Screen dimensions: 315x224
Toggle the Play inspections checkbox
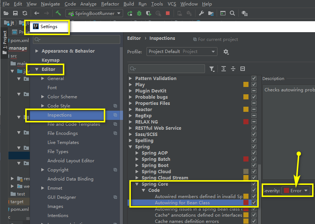(254, 84)
